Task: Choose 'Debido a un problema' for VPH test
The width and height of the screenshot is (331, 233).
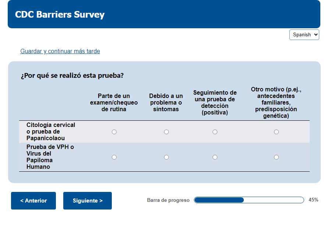Action: [x=166, y=157]
